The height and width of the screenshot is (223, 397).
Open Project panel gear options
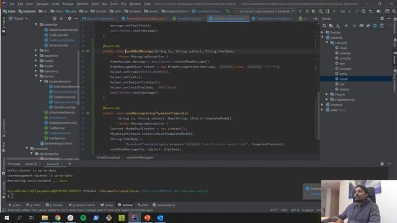coord(69,19)
